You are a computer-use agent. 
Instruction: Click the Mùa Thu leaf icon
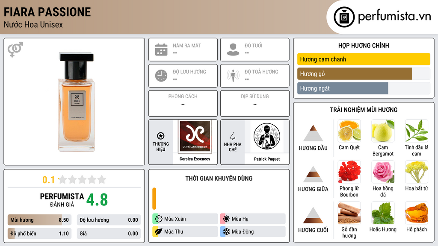[159, 231]
